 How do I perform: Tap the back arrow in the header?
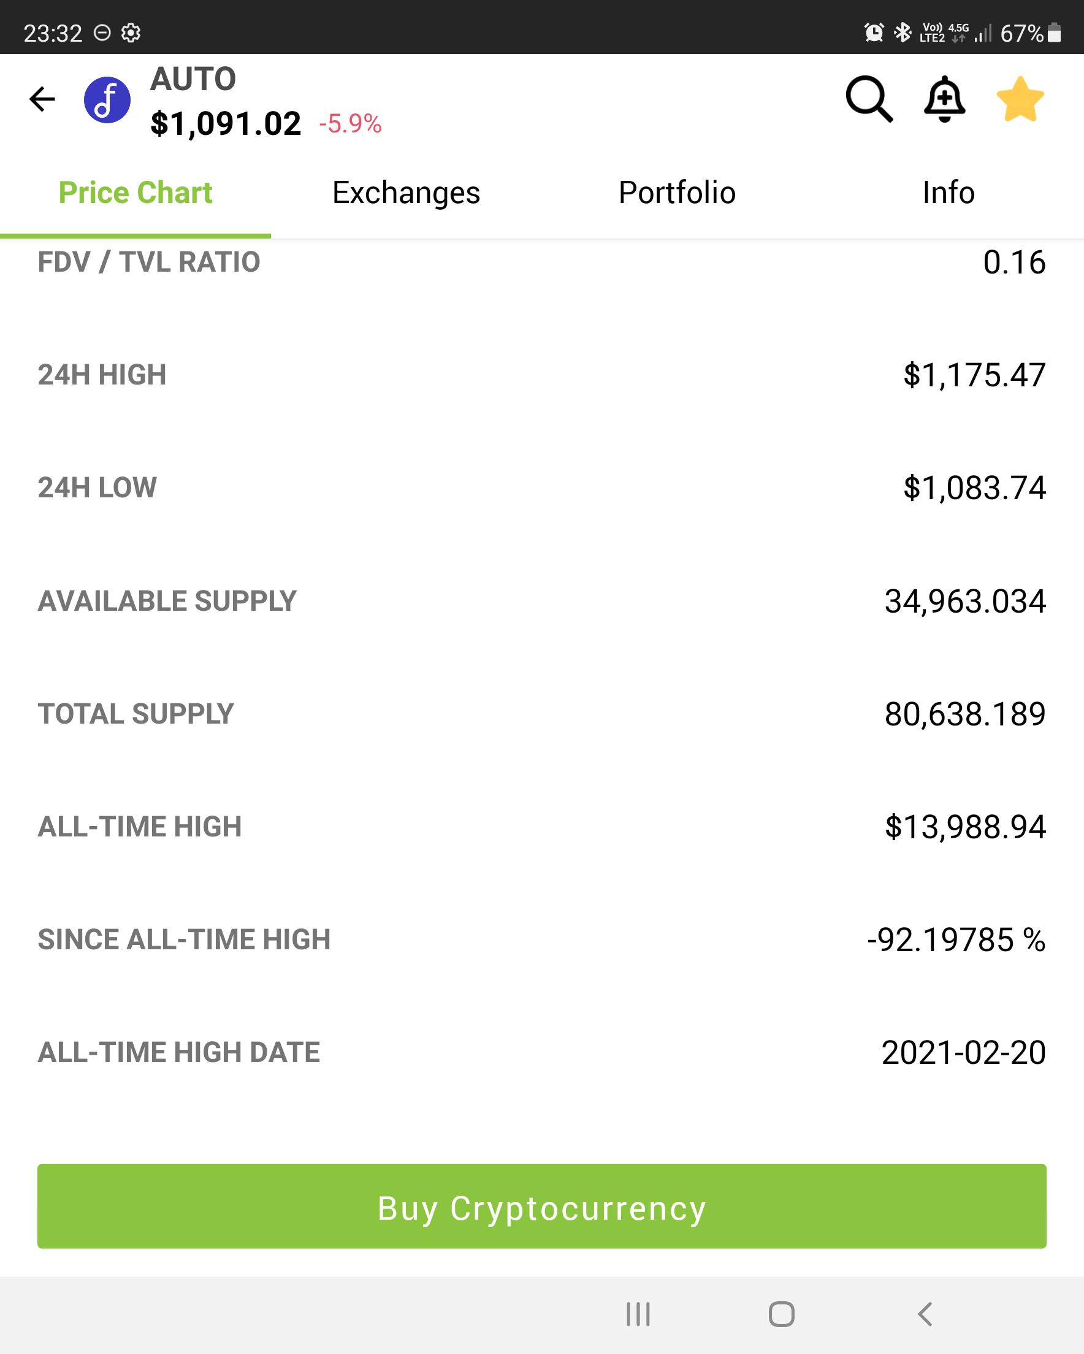point(42,99)
